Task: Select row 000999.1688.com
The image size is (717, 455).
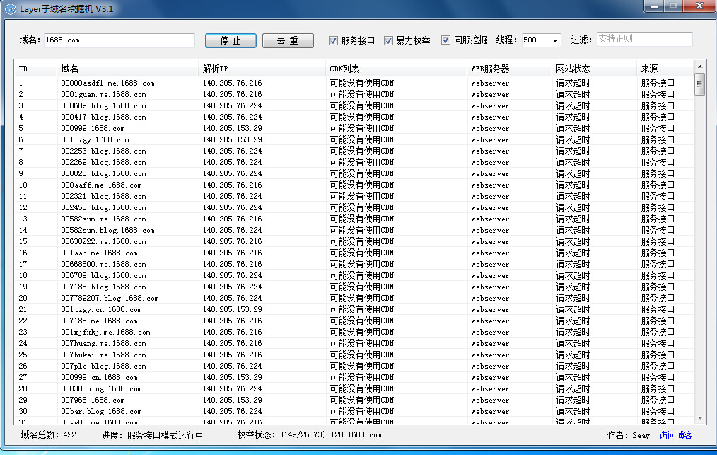Action: [354, 128]
